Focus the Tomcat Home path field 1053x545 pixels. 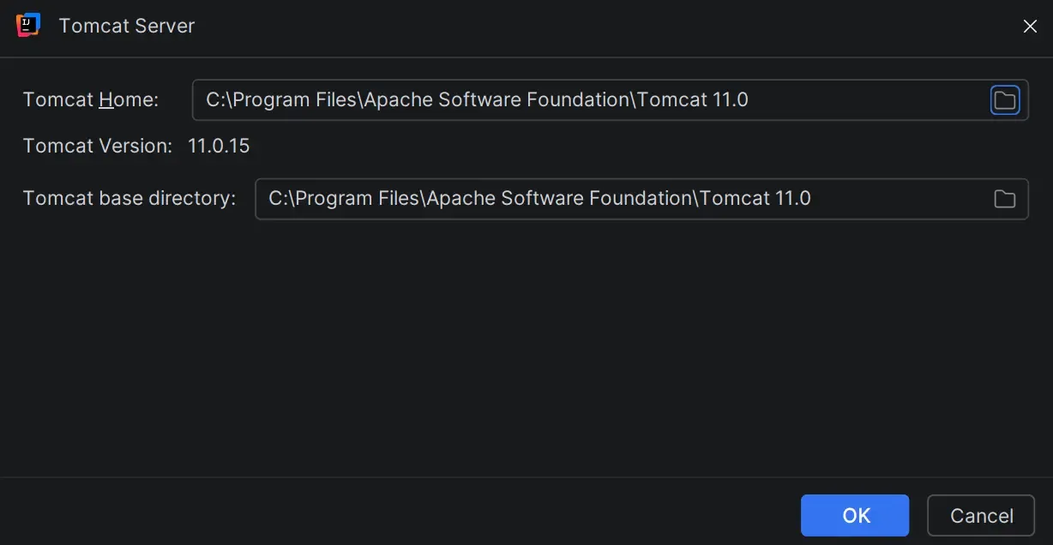point(857,100)
